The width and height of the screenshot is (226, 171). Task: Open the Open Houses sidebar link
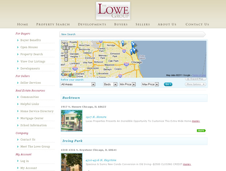click(29, 47)
